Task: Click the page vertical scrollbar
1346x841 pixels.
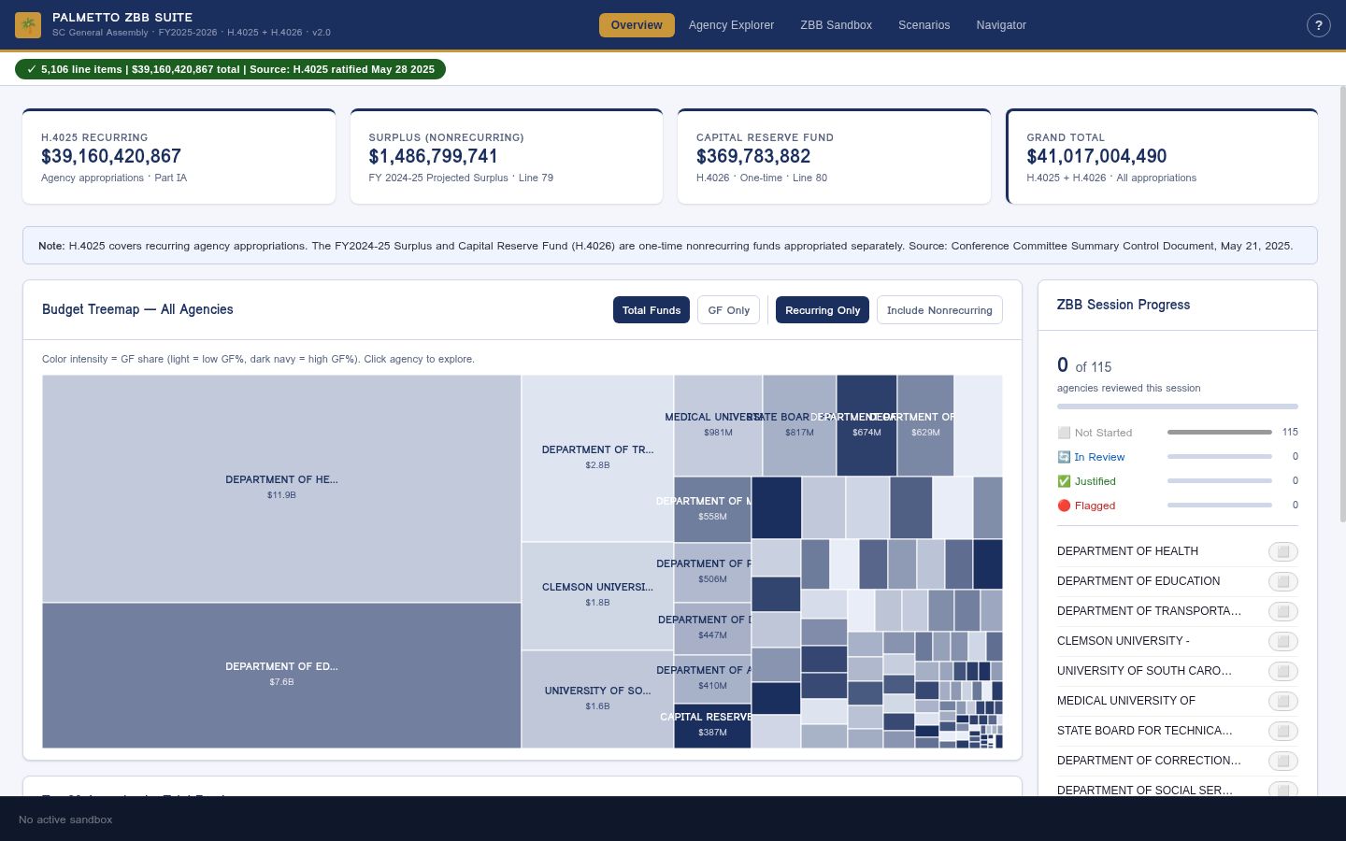Action: pos(1342,304)
